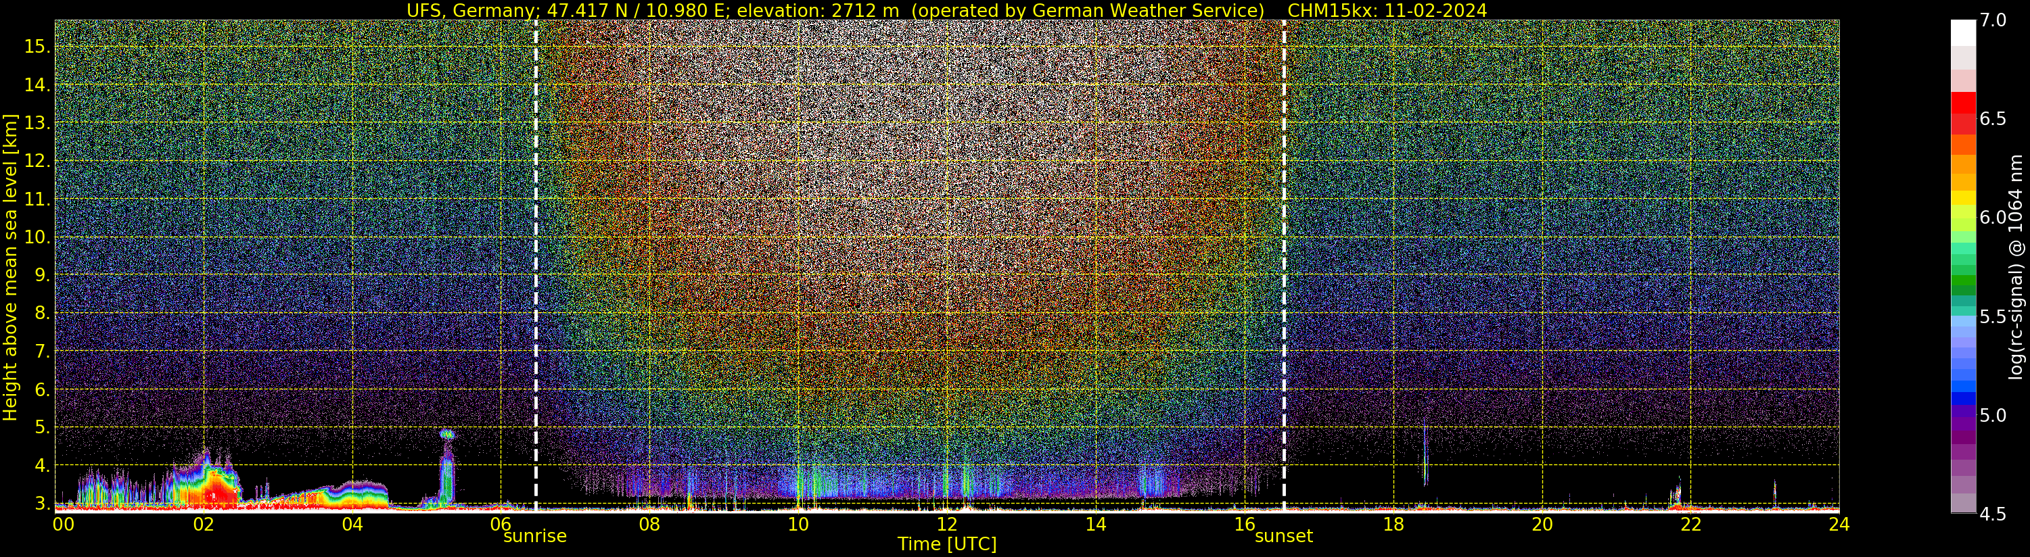The height and width of the screenshot is (557, 2030).
Task: Click the time axis tick '08'
Action: [x=649, y=525]
